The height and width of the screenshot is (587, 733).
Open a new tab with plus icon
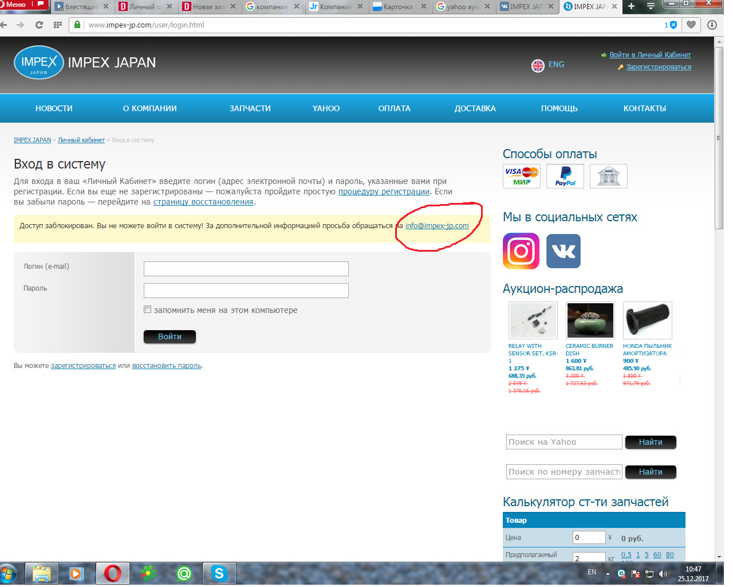(631, 6)
